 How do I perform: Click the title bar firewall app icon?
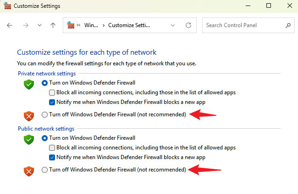click(x=7, y=6)
